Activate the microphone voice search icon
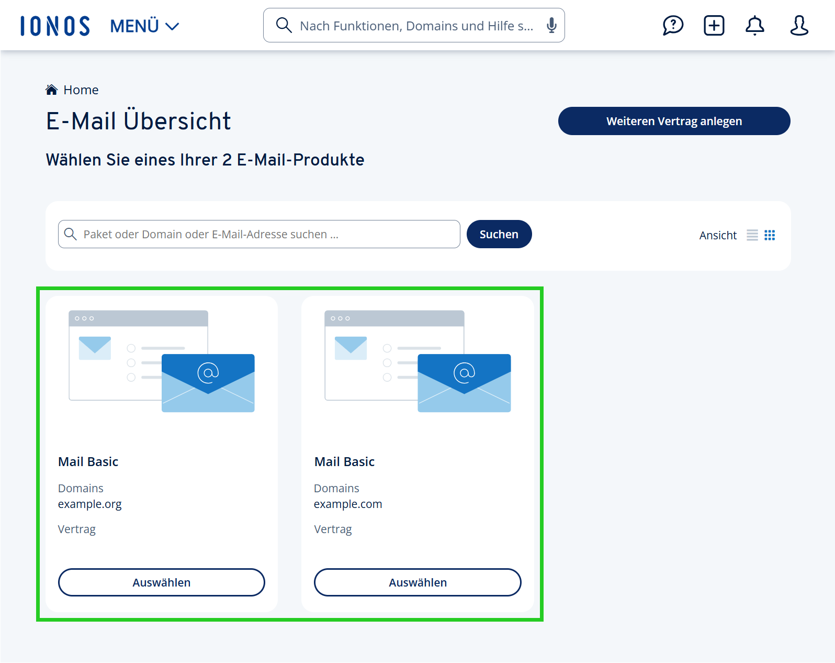835x663 pixels. (x=551, y=25)
